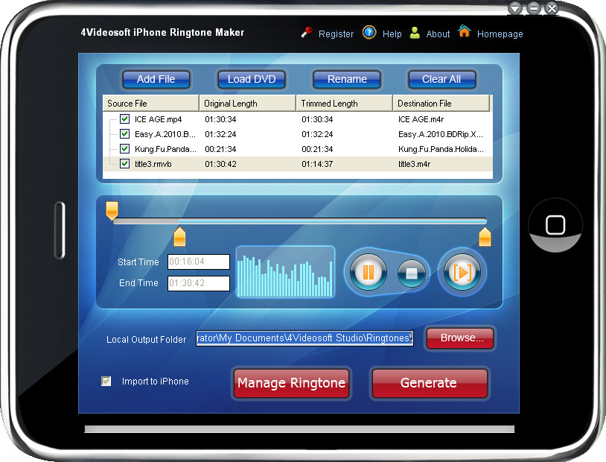Toggle the Import to iPhone checkbox
Viewport: 606px width, 462px height.
[x=106, y=381]
